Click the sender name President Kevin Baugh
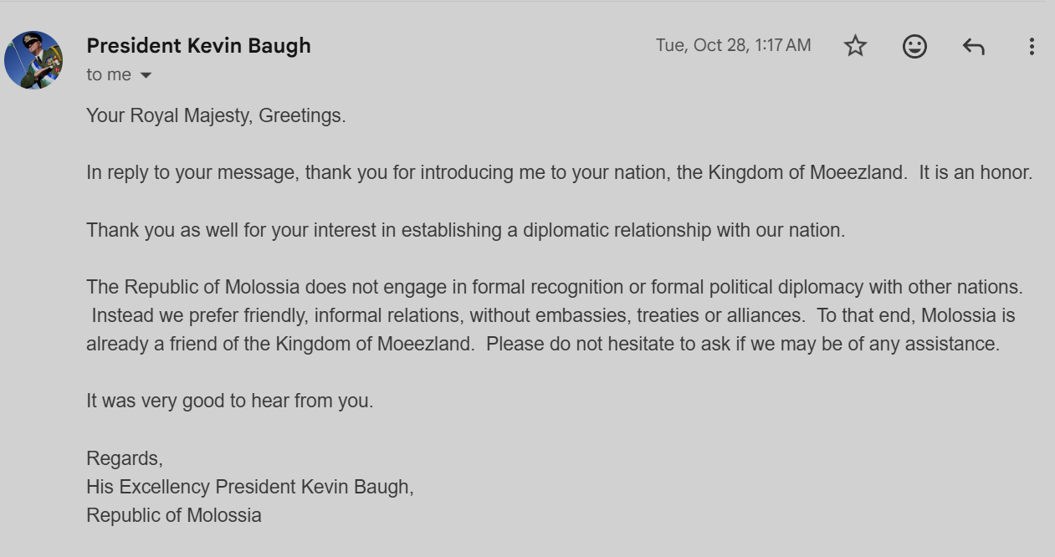 tap(198, 46)
